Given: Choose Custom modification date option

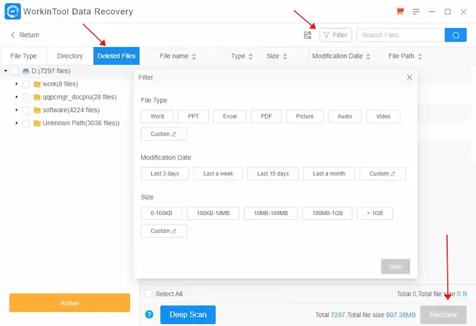Looking at the screenshot, I should (382, 174).
